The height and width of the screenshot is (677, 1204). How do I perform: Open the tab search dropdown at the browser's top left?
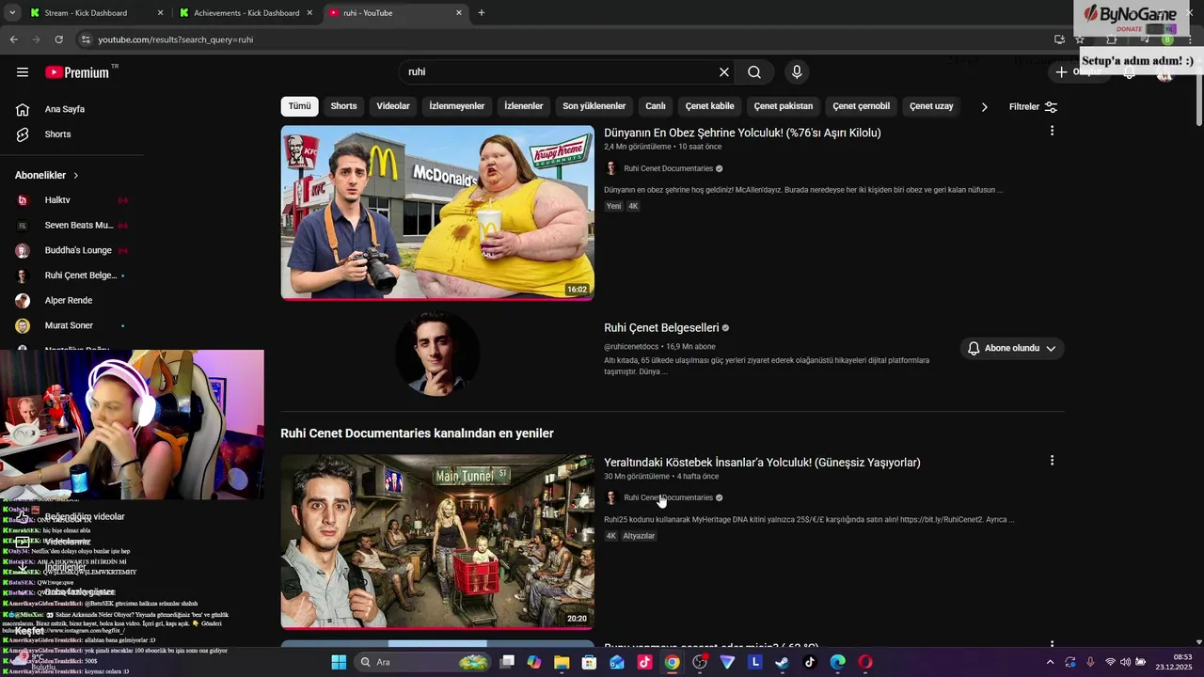[12, 13]
